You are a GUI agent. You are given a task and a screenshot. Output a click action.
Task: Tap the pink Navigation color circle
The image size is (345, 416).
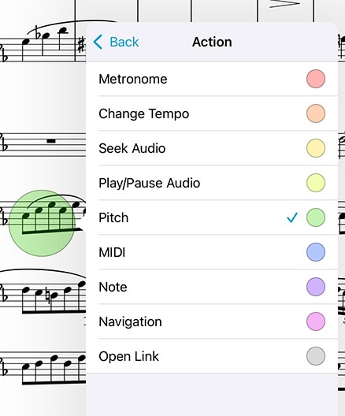(x=316, y=321)
